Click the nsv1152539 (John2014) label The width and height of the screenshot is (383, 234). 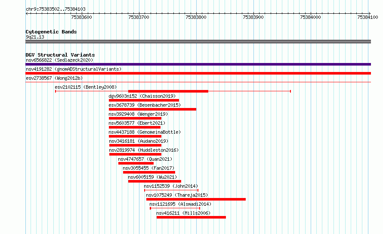(x=171, y=186)
